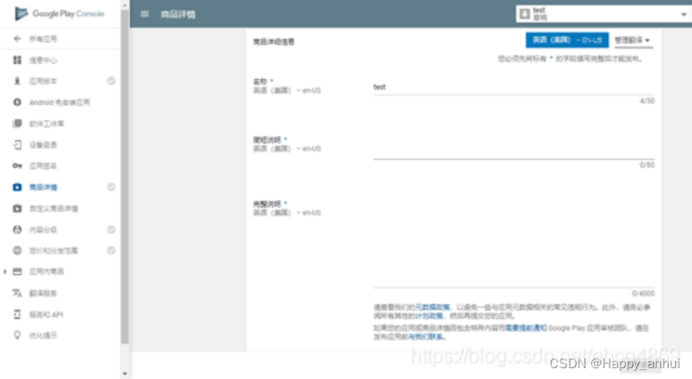Click the 翻译服务 translate icon
Screen dimensions: 692x379
[17, 293]
